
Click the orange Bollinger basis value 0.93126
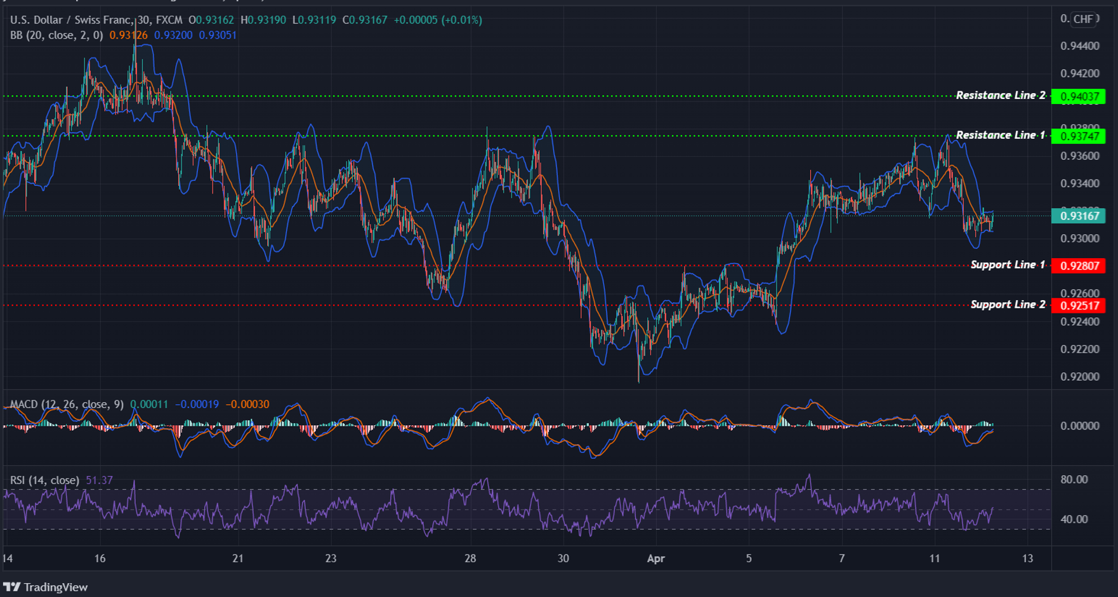tap(129, 36)
